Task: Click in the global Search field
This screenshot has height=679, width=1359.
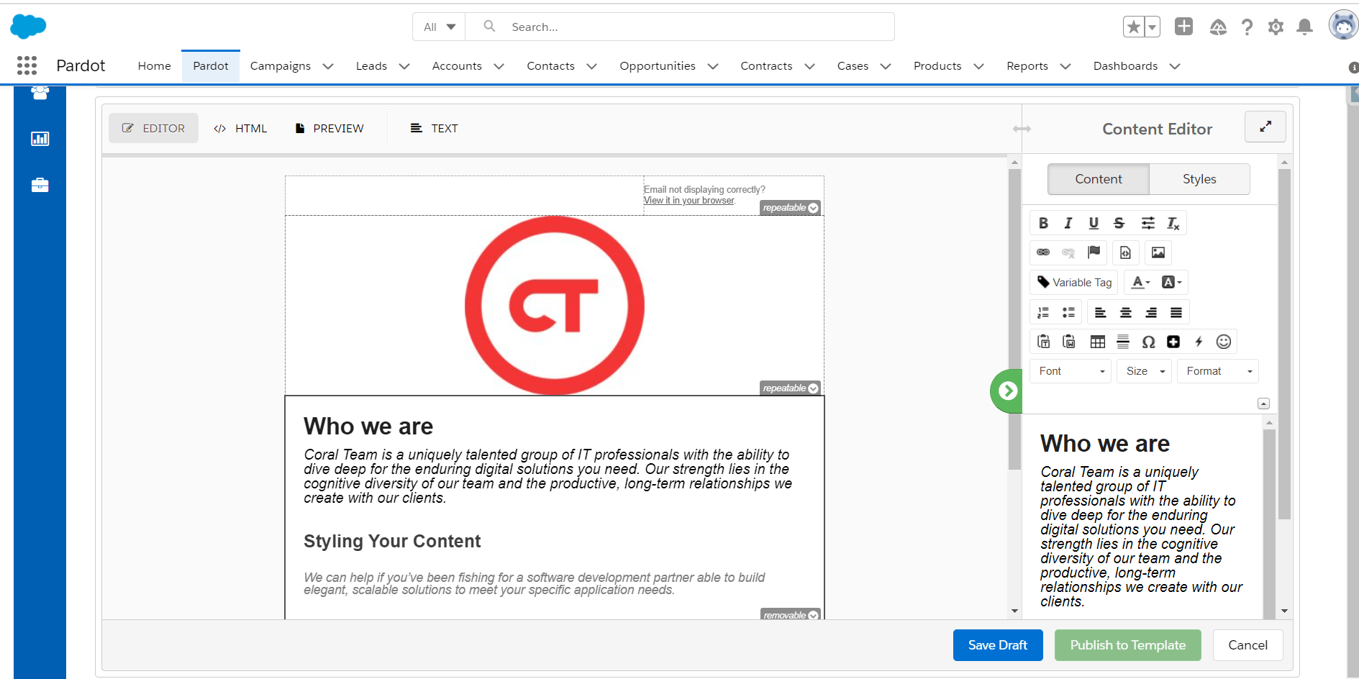Action: tap(680, 27)
